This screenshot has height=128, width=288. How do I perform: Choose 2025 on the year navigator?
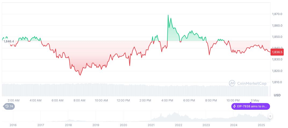(x=261, y=125)
